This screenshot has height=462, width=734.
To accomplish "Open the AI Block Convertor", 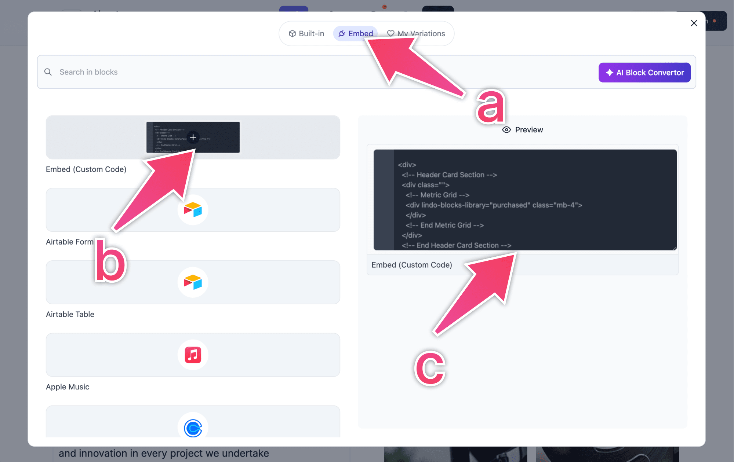I will (644, 73).
